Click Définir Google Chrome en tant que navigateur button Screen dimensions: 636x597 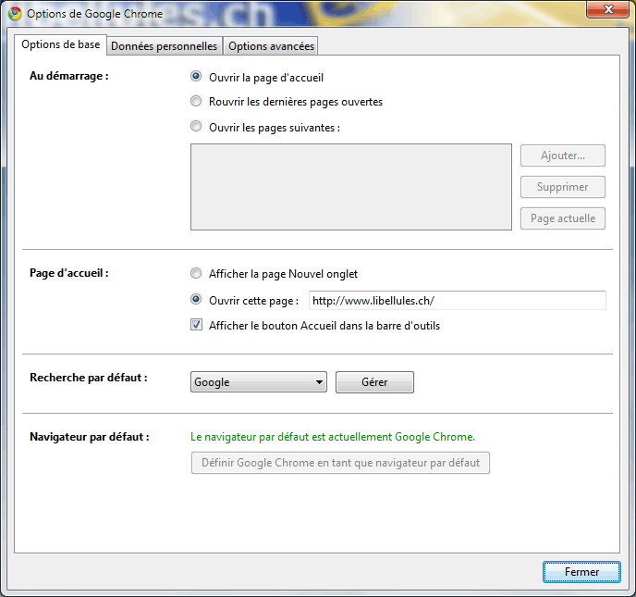pos(340,463)
